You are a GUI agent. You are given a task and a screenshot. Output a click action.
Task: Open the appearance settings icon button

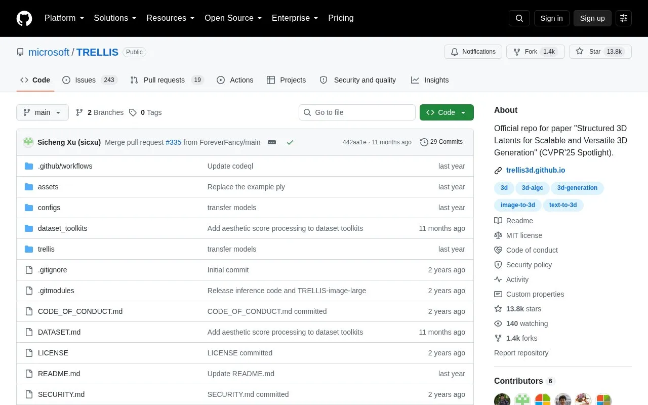[624, 18]
